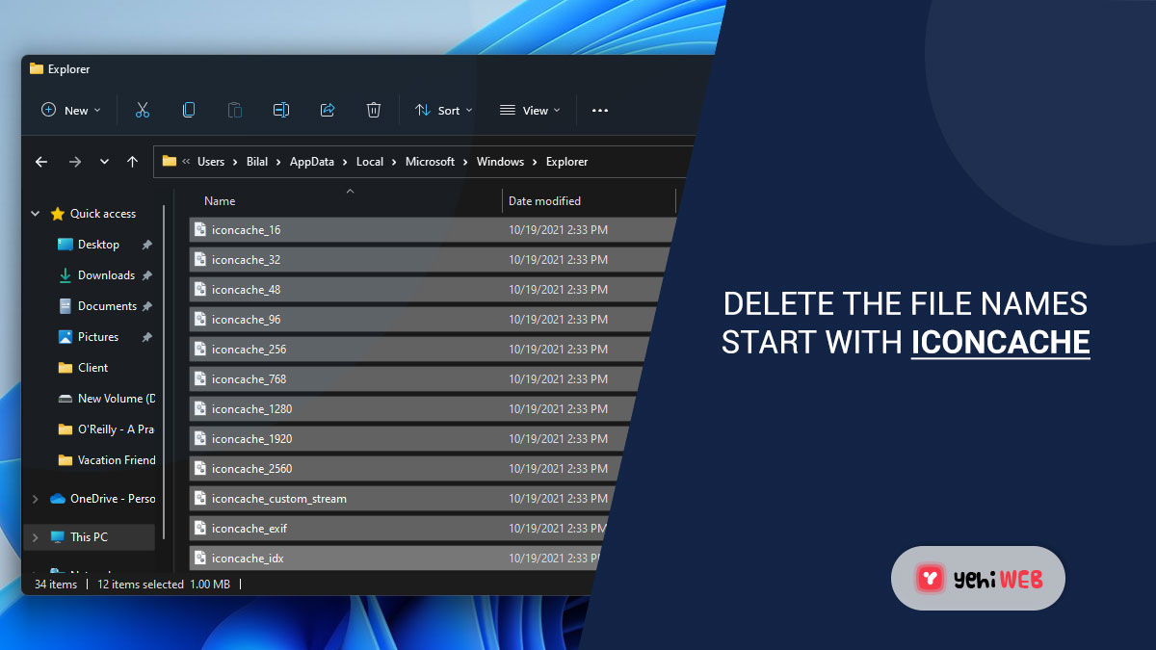Click the Cut scissors icon in toolbar
The image size is (1156, 650).
(x=143, y=111)
